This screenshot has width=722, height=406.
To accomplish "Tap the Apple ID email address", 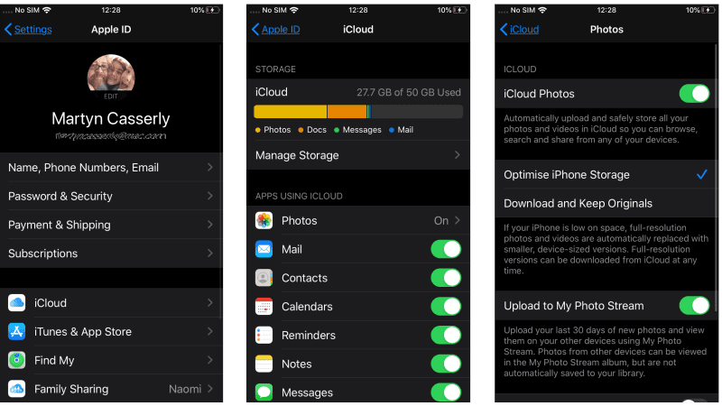I will coord(110,136).
